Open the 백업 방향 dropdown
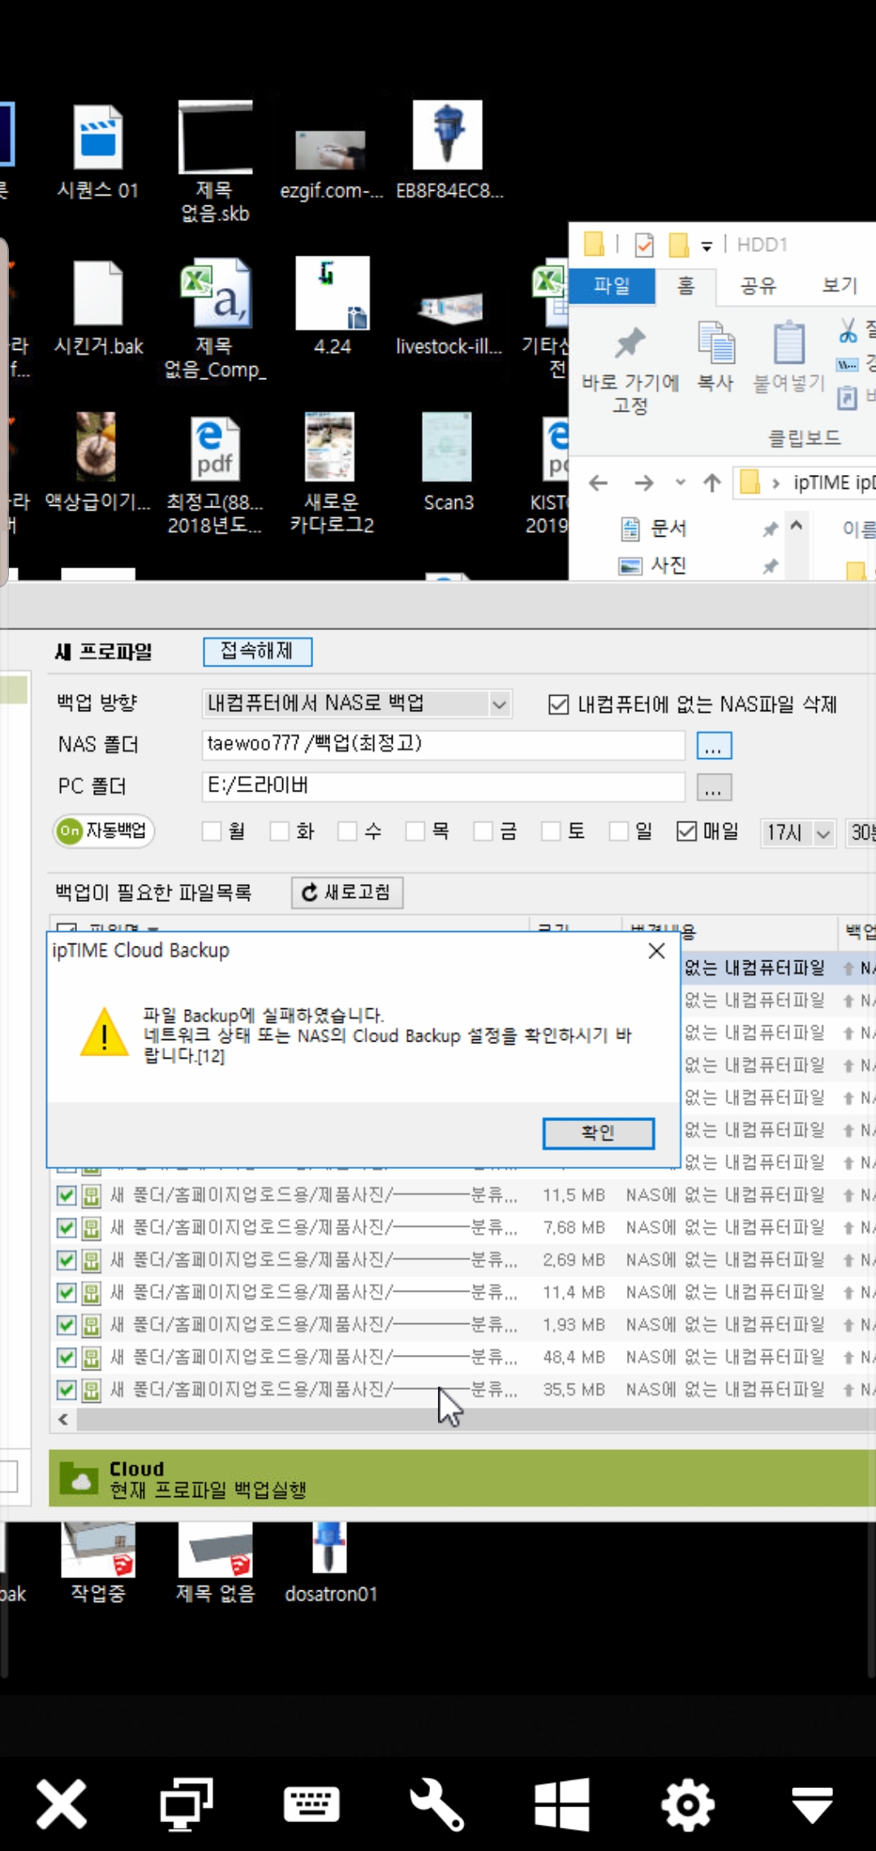The width and height of the screenshot is (876, 1851). [357, 703]
